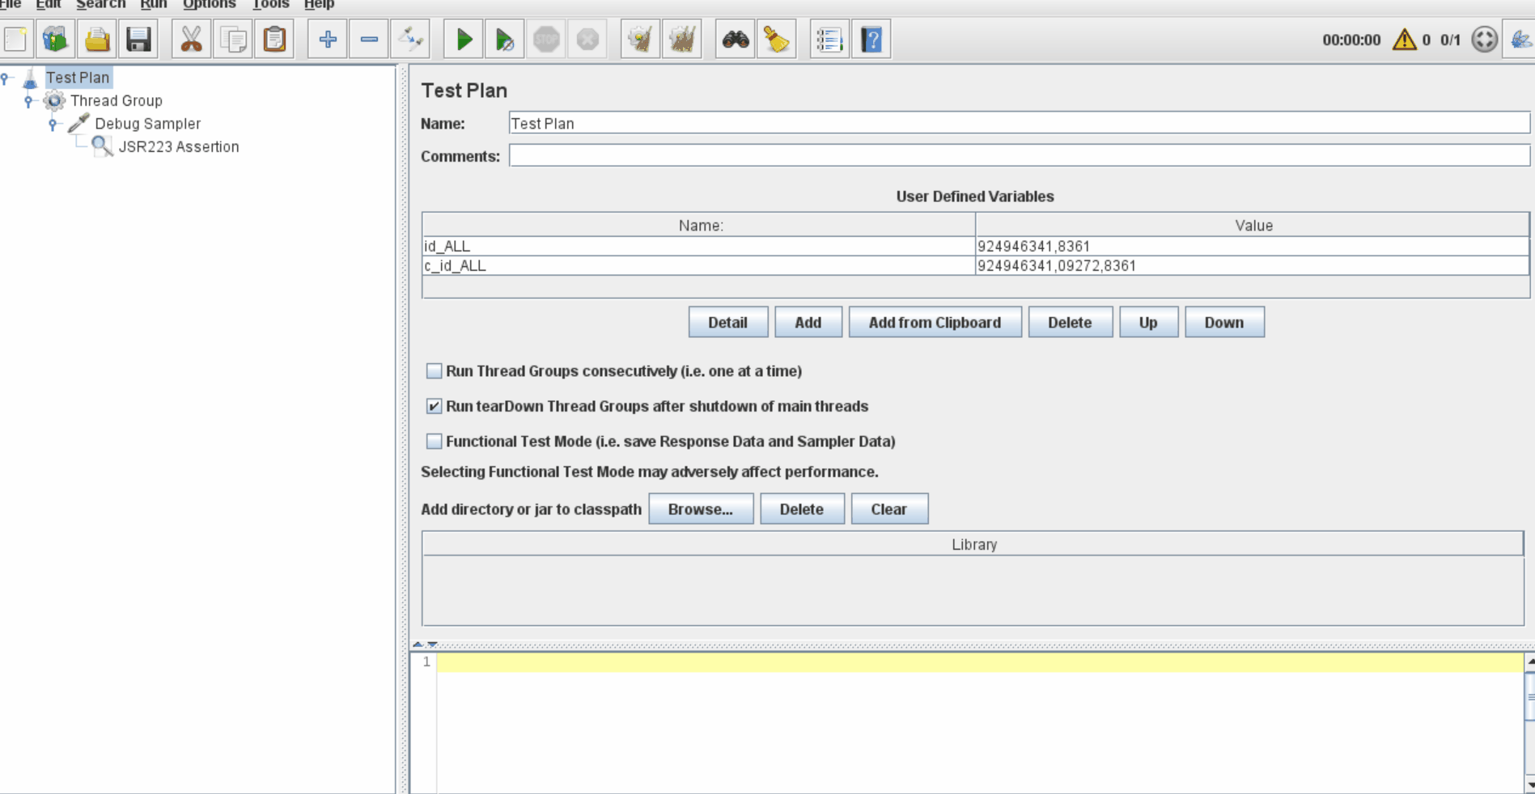Viewport: 1535px width, 794px height.
Task: Enable Run Thread Groups consecutively
Action: 434,371
